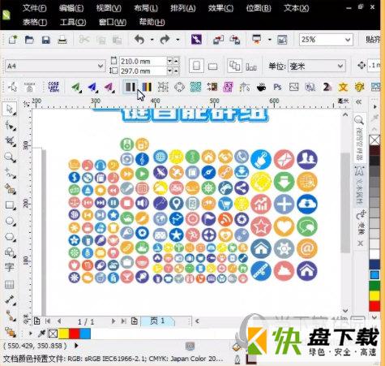Create a new document with New icon
Image resolution: width=385 pixels, height=366 pixels.
[x=12, y=40]
